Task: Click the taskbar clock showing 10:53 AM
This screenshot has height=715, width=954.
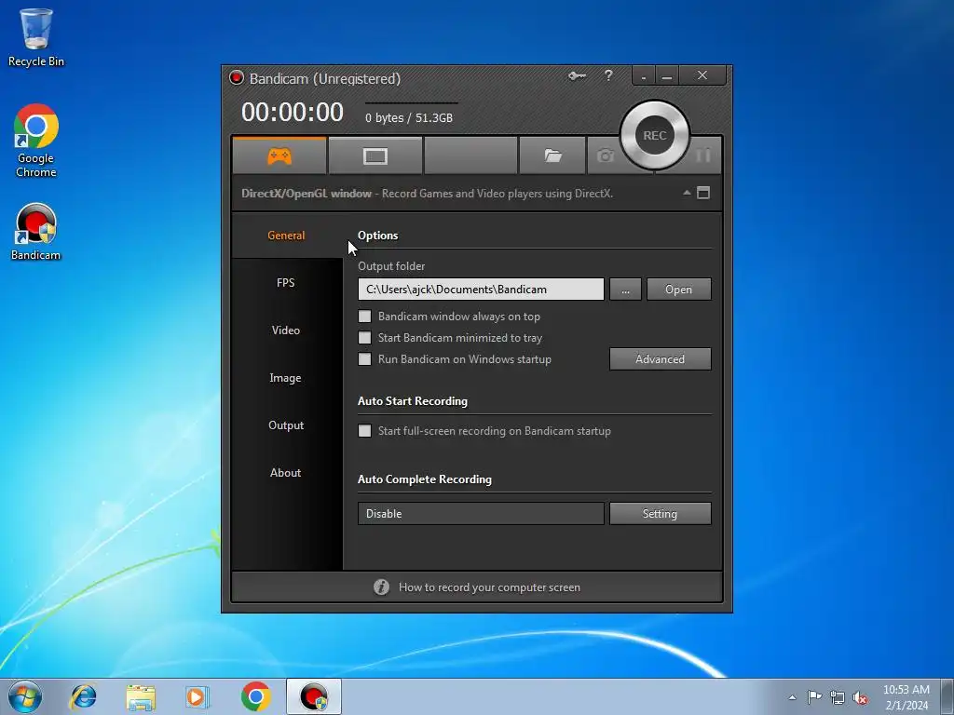Action: (x=906, y=697)
